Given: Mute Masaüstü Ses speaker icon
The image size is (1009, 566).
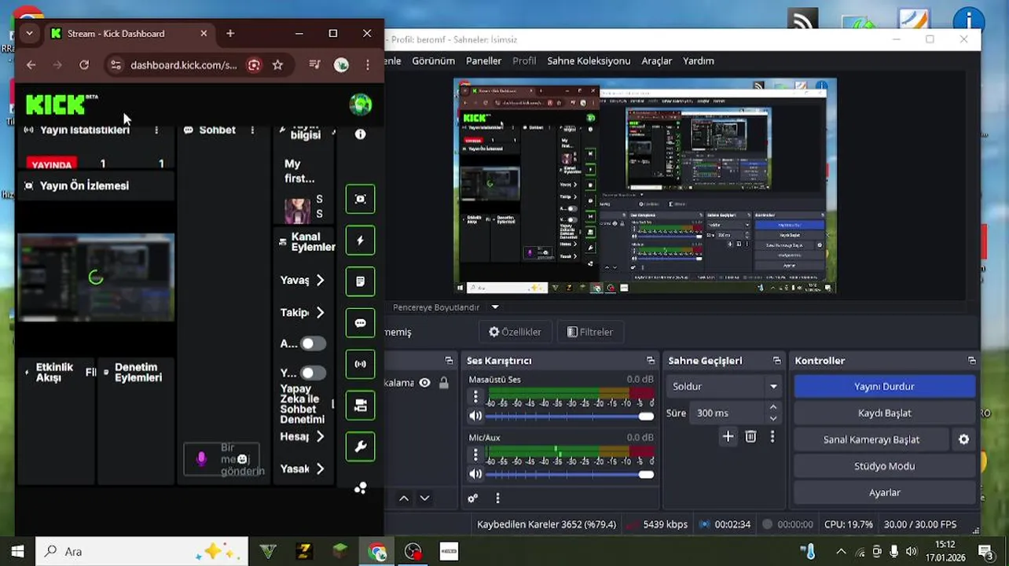Looking at the screenshot, I should point(475,416).
